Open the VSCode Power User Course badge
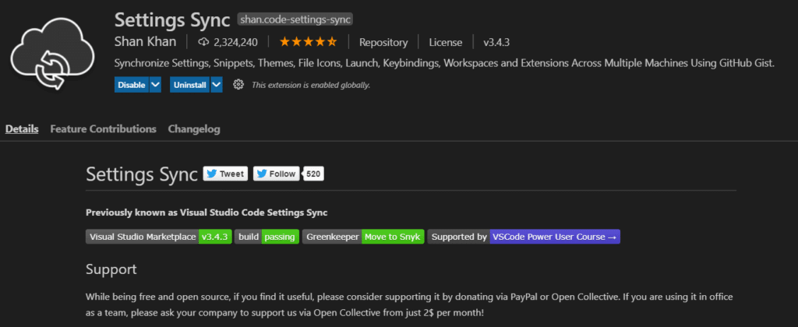The width and height of the screenshot is (798, 327). (524, 237)
